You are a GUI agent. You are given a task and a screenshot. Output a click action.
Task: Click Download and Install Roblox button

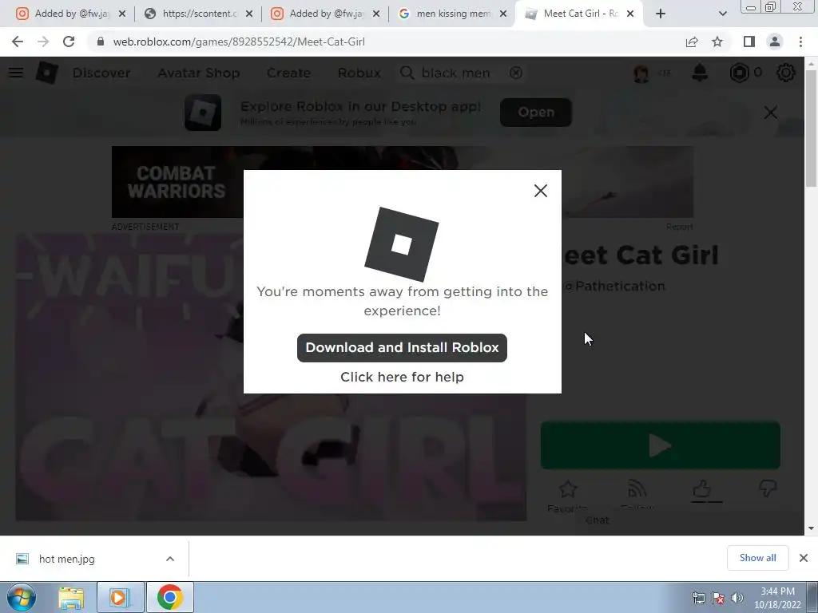(x=402, y=348)
